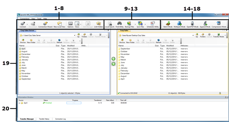Open Link Folders tool
229x122 pixels.
[98, 24]
